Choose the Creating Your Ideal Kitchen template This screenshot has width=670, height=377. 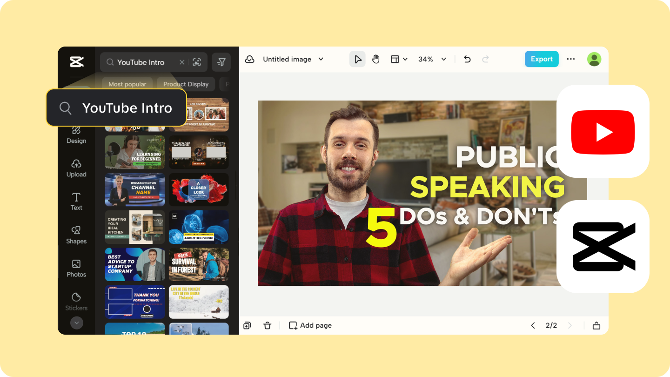point(135,227)
